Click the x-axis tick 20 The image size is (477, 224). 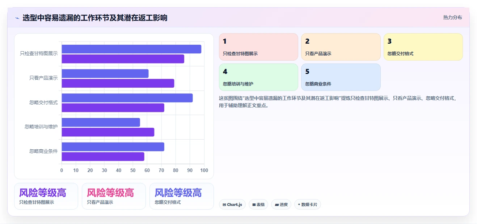click(90, 170)
